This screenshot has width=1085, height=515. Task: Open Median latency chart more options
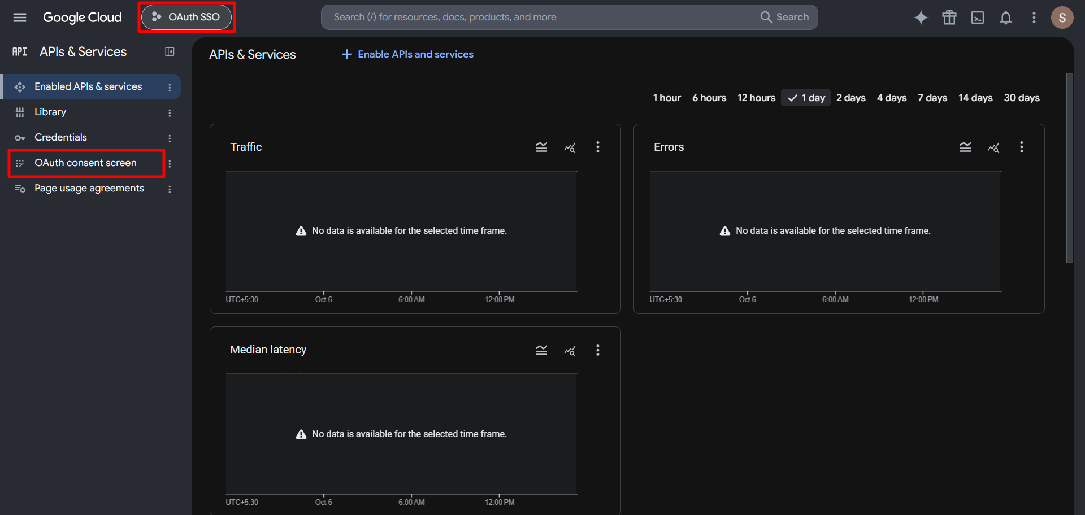(598, 351)
